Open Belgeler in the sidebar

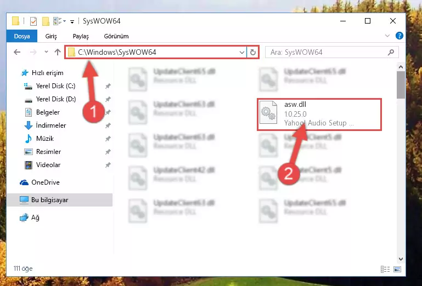click(42, 112)
